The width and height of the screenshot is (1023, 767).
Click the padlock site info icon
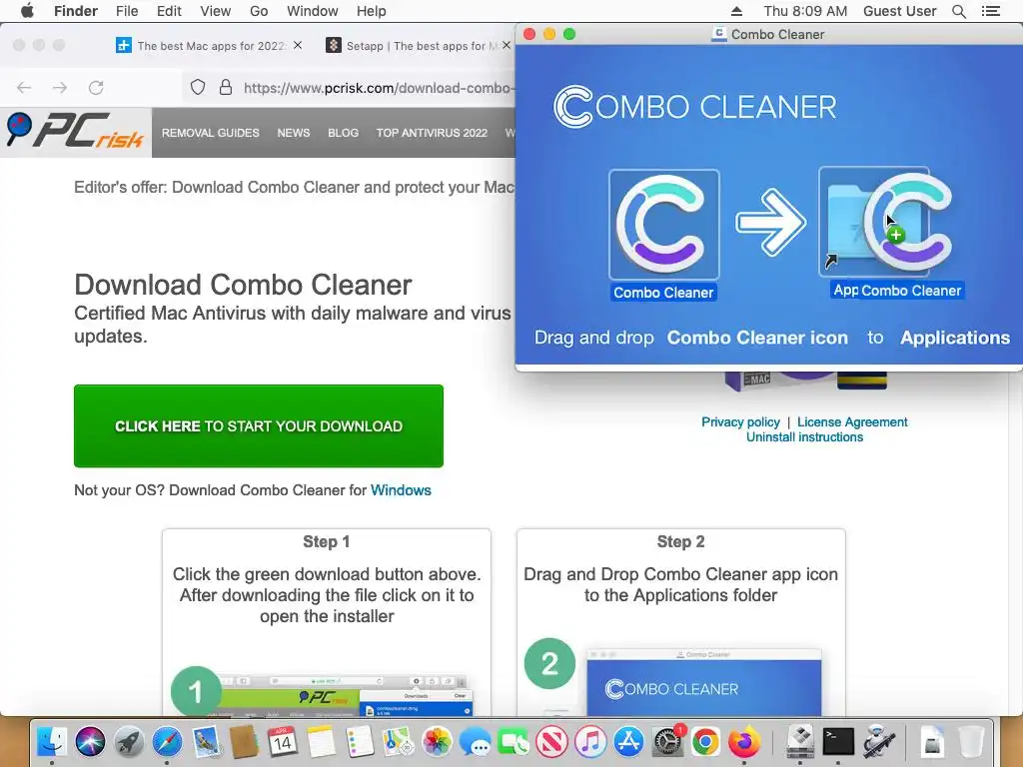coord(226,88)
